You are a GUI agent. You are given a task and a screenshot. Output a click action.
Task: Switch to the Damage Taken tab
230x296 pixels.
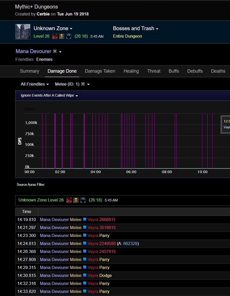[x=100, y=71]
